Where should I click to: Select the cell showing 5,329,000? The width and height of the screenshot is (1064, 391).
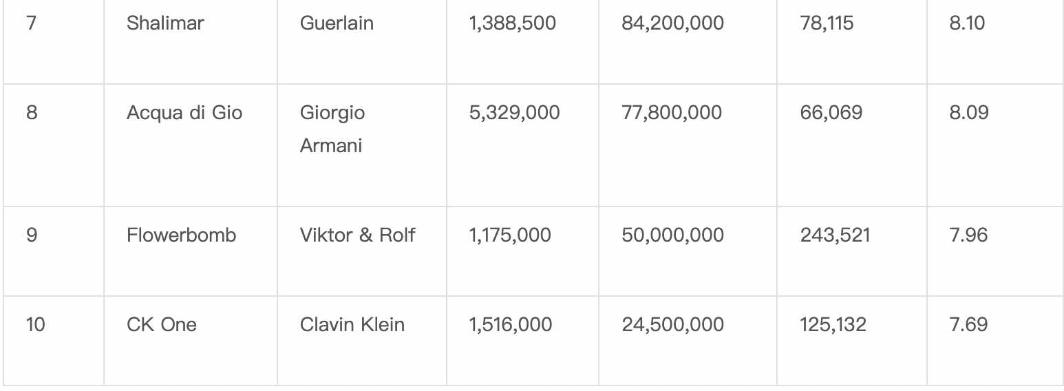click(x=523, y=145)
